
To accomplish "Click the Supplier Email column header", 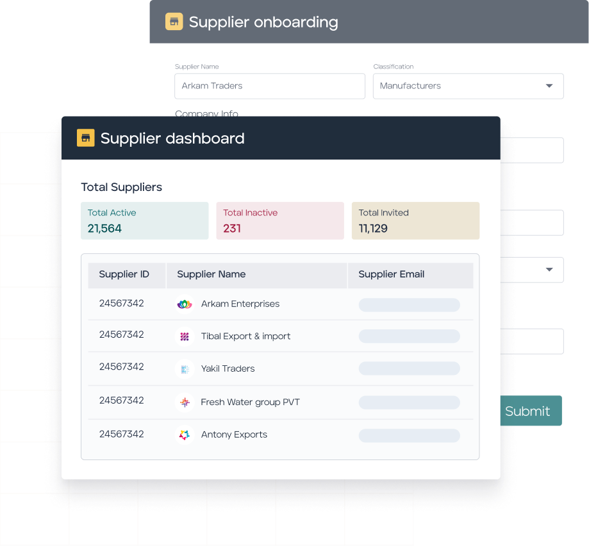I will 392,274.
